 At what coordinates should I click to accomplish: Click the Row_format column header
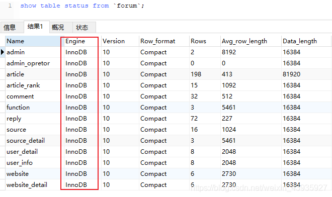pyautogui.click(x=164, y=41)
